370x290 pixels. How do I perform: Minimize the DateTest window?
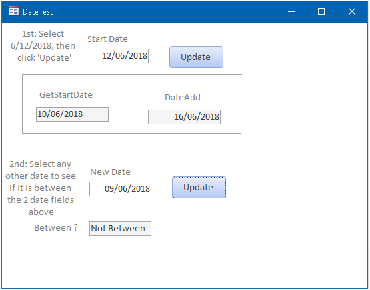pos(291,11)
